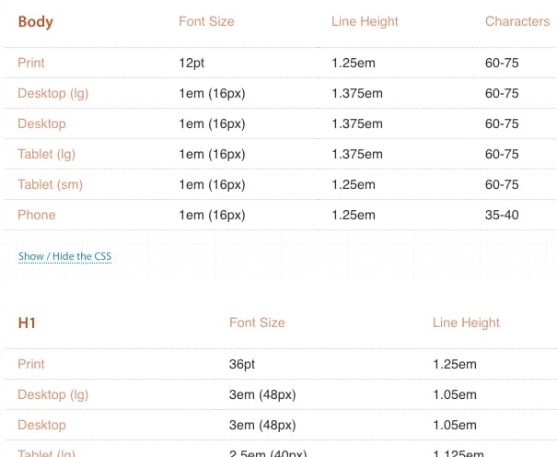The width and height of the screenshot is (557, 457).
Task: Select the Print row label in Body table
Action: [x=31, y=63]
